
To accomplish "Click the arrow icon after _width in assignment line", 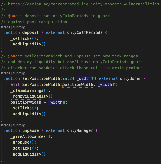I will 64,102.
